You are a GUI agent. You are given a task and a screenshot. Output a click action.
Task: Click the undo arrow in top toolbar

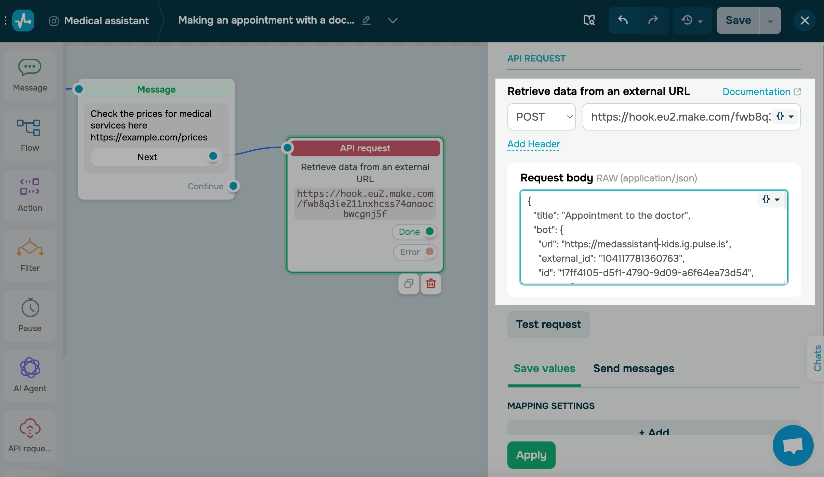(623, 21)
